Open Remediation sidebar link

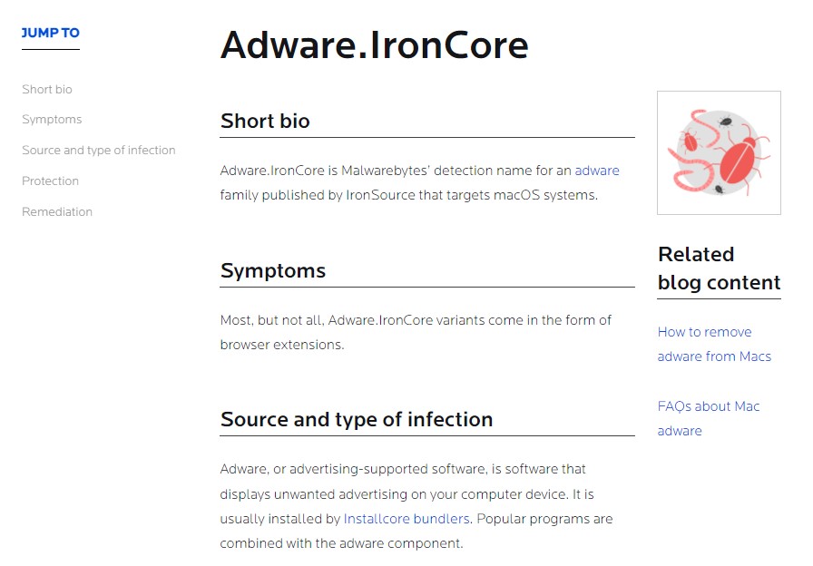[x=57, y=211]
